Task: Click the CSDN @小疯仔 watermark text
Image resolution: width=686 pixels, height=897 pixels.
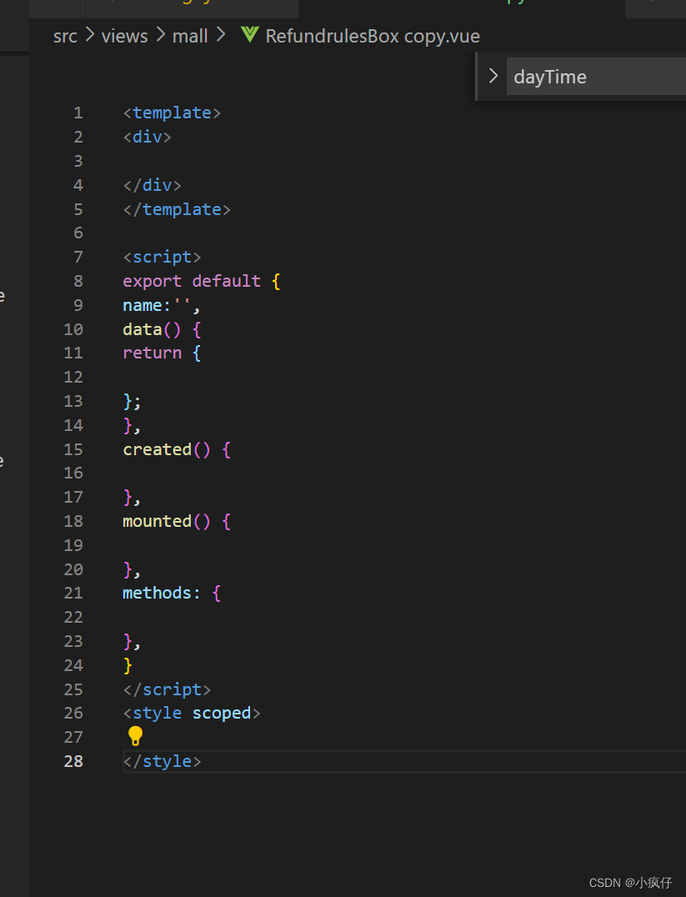Action: [x=630, y=882]
